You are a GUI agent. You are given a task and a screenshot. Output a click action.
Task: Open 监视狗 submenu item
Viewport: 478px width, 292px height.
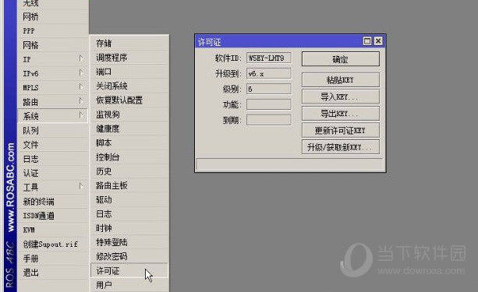129,114
